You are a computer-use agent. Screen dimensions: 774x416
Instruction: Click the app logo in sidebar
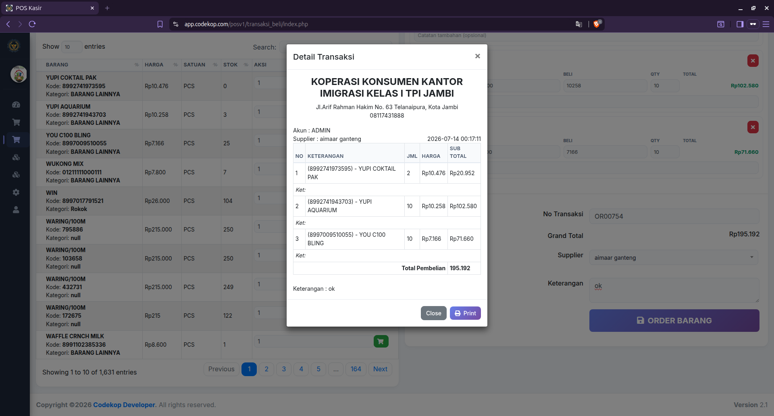(14, 46)
